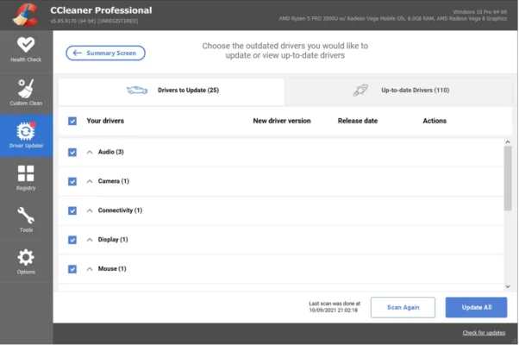Expand the Audio (3) driver group

89,153
